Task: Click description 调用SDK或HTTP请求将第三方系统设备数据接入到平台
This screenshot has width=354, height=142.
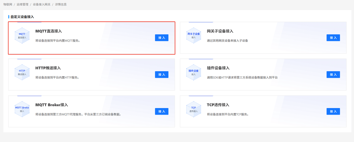Action: click(x=242, y=77)
